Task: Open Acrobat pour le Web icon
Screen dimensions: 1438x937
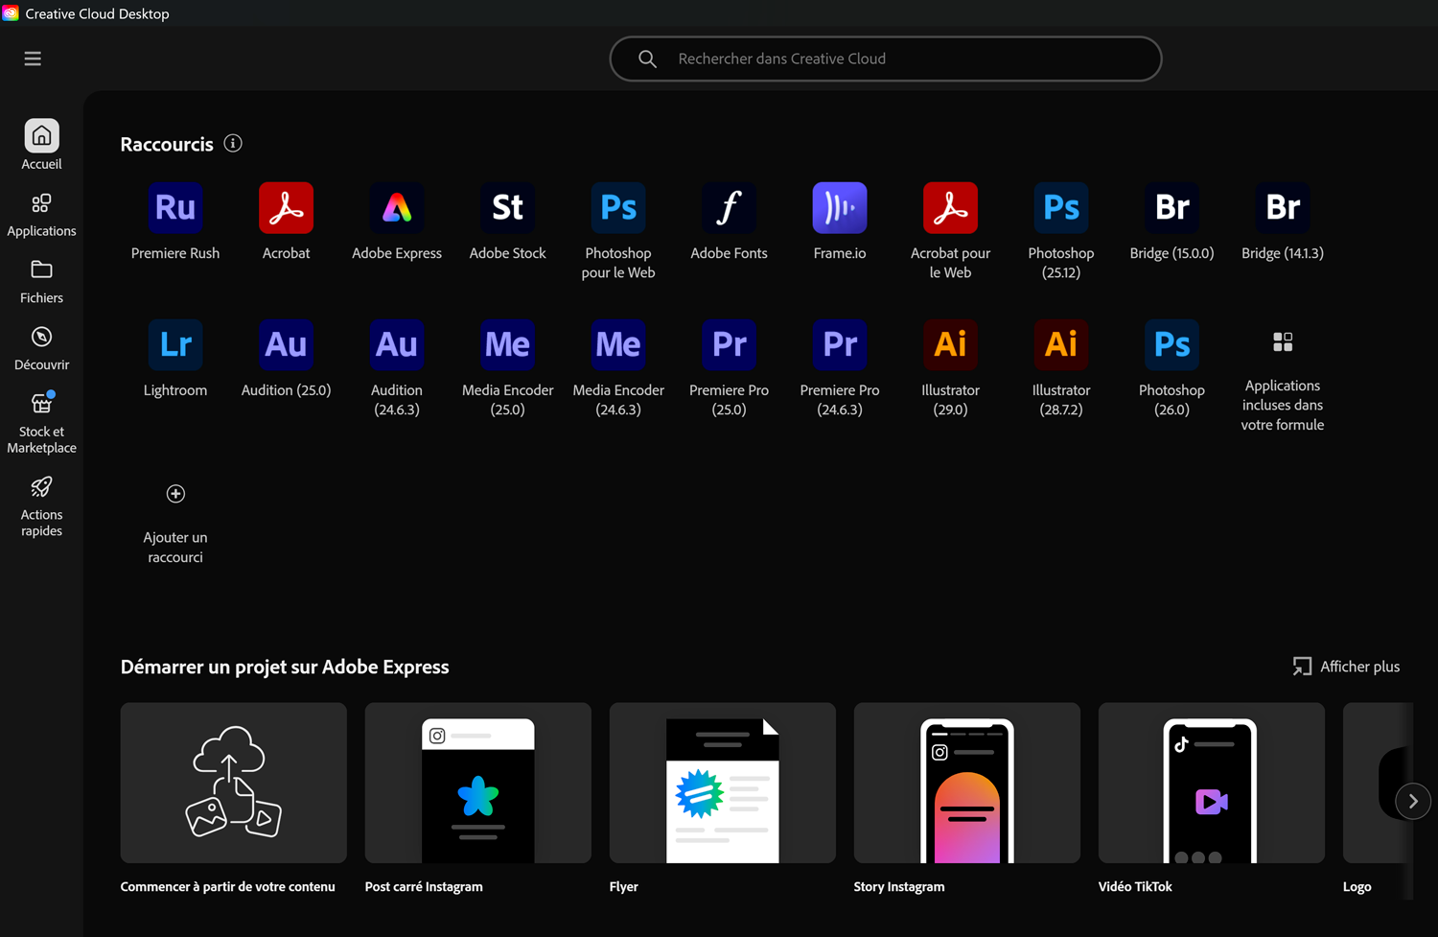Action: [950, 208]
